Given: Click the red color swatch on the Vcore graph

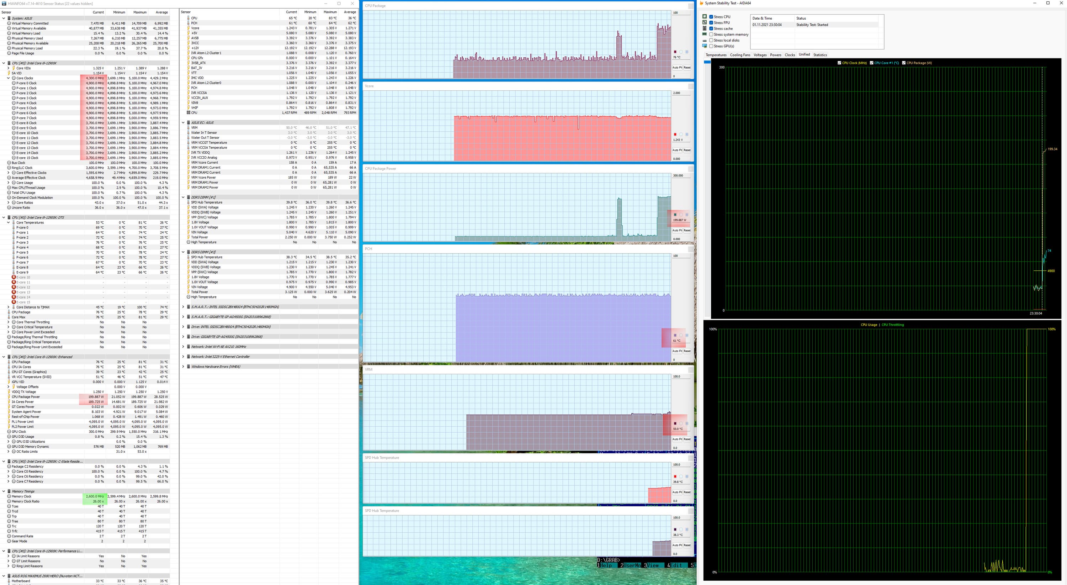Looking at the screenshot, I should (x=675, y=134).
